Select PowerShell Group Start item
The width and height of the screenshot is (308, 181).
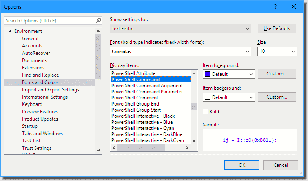pyautogui.click(x=150, y=110)
